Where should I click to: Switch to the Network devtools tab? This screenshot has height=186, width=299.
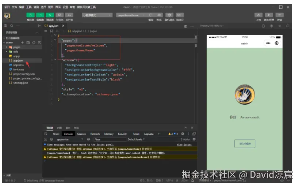95,134
